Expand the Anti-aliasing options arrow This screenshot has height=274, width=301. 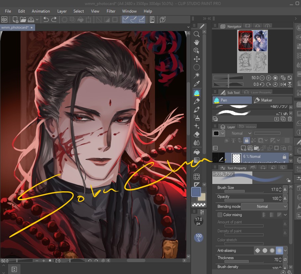(285, 251)
